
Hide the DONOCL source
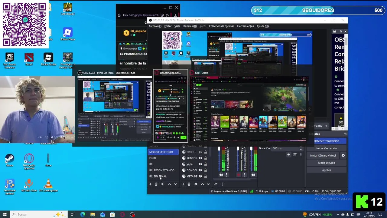[x=200, y=170]
